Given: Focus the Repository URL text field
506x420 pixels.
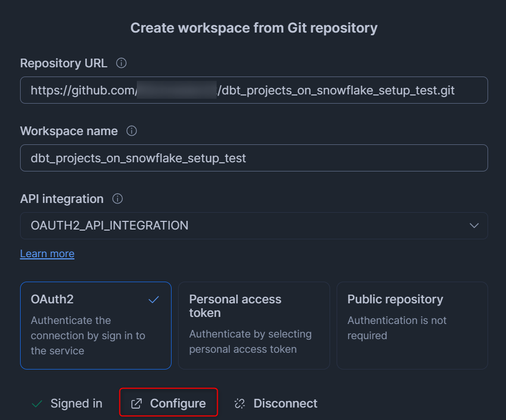Looking at the screenshot, I should 254,90.
